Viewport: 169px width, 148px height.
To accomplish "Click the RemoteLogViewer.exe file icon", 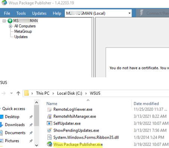I will (x=49, y=110).
